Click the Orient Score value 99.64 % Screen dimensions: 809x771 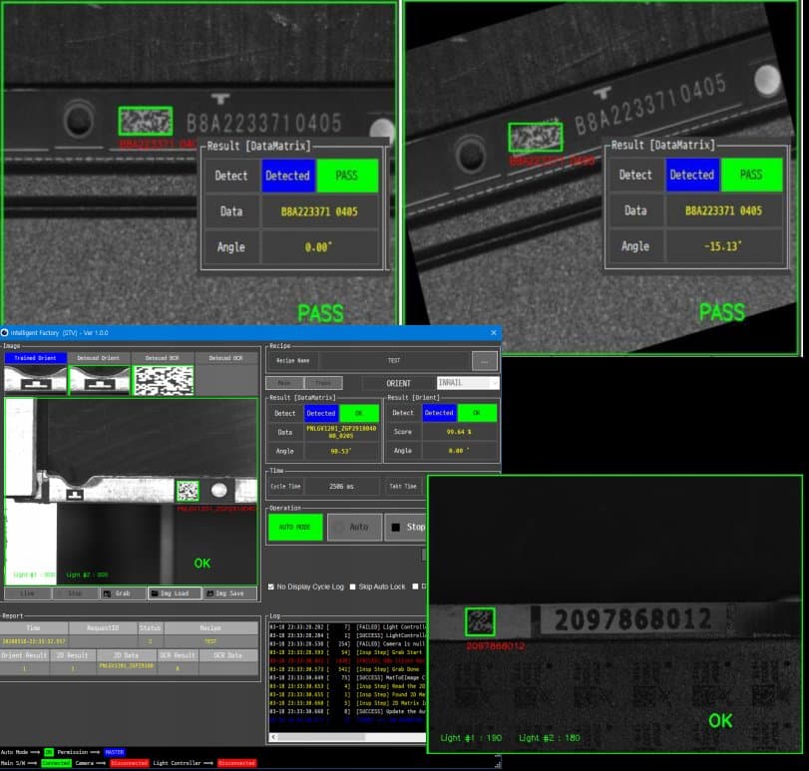click(459, 432)
